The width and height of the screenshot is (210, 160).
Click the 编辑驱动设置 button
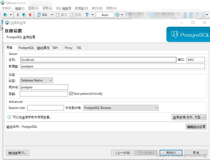pyautogui.click(x=196, y=127)
